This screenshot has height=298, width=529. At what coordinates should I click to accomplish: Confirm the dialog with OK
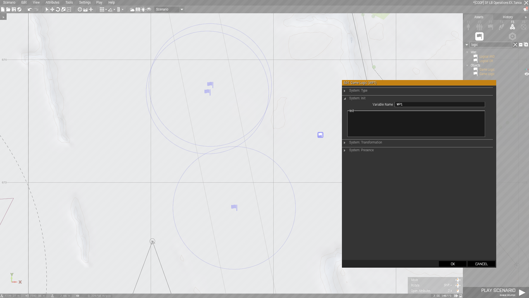(453, 264)
